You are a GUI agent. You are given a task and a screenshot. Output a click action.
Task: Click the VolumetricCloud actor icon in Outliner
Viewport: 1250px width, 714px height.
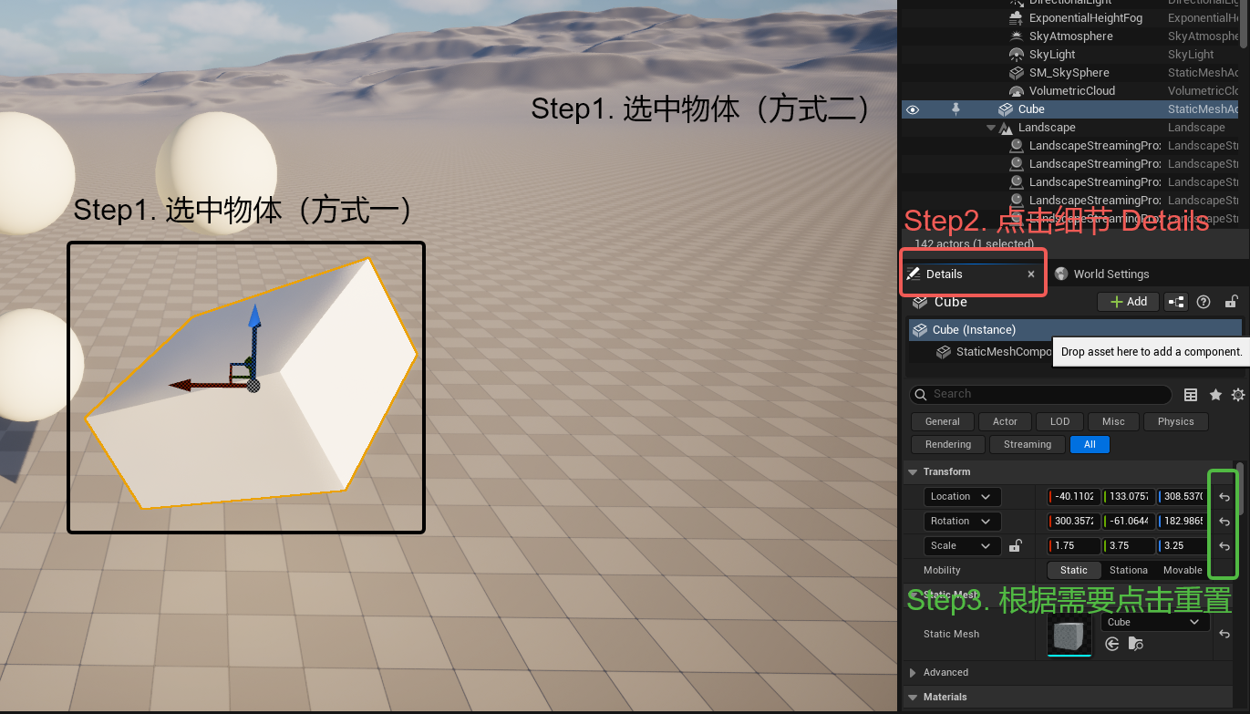coord(1017,91)
